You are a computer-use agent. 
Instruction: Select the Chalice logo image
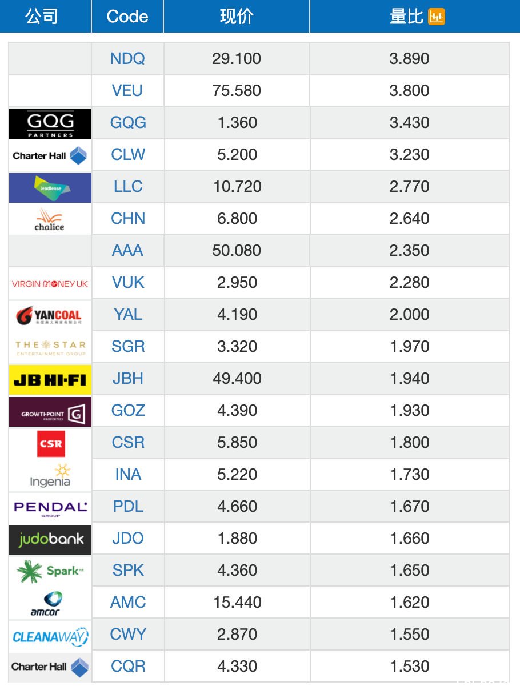tap(50, 219)
